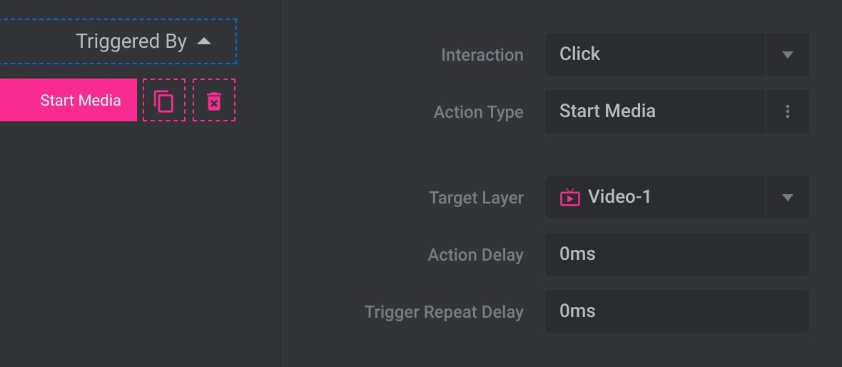Screen dimensions: 842x367
Task: Click the Interaction field showing Click
Action: tap(655, 54)
